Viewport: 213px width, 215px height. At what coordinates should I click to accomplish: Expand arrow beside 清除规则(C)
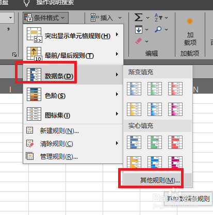click(117, 143)
